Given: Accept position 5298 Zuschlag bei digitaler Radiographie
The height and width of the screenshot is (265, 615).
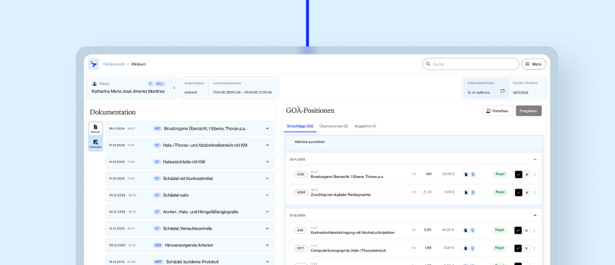Looking at the screenshot, I should [518, 193].
